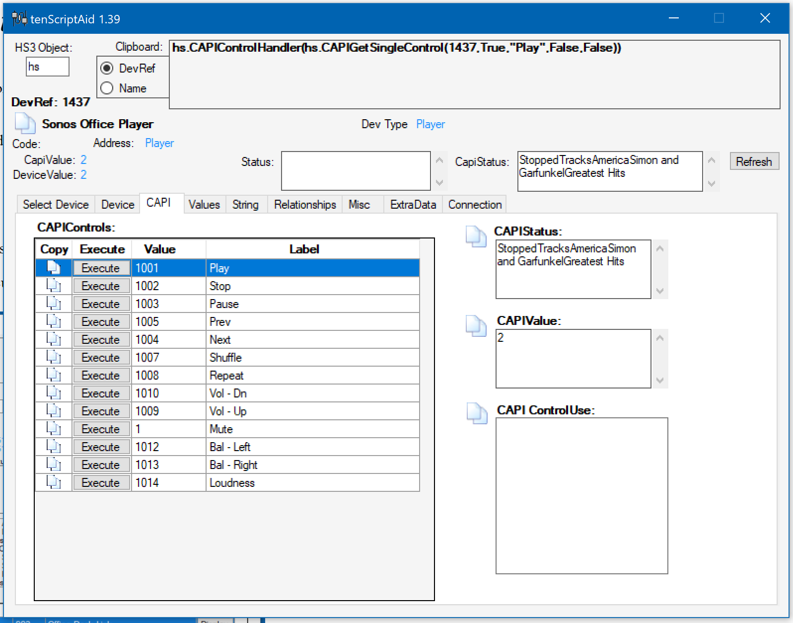Image resolution: width=793 pixels, height=623 pixels.
Task: Open the Values tab
Action: 204,205
